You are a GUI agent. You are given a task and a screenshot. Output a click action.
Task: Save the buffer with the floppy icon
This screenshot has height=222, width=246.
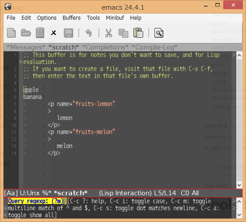click(x=68, y=33)
